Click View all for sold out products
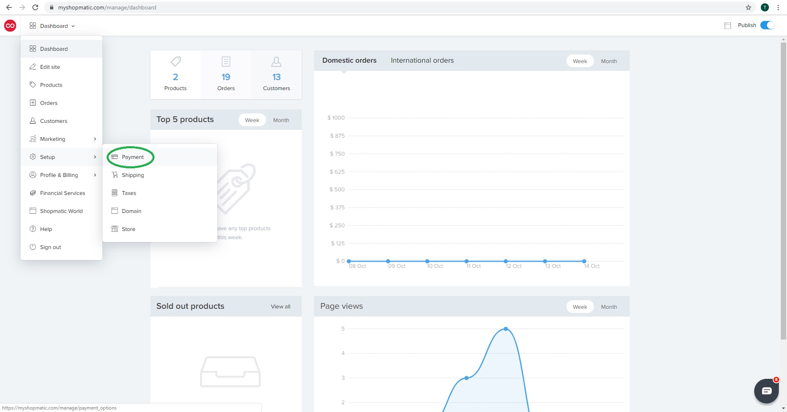 click(x=280, y=306)
